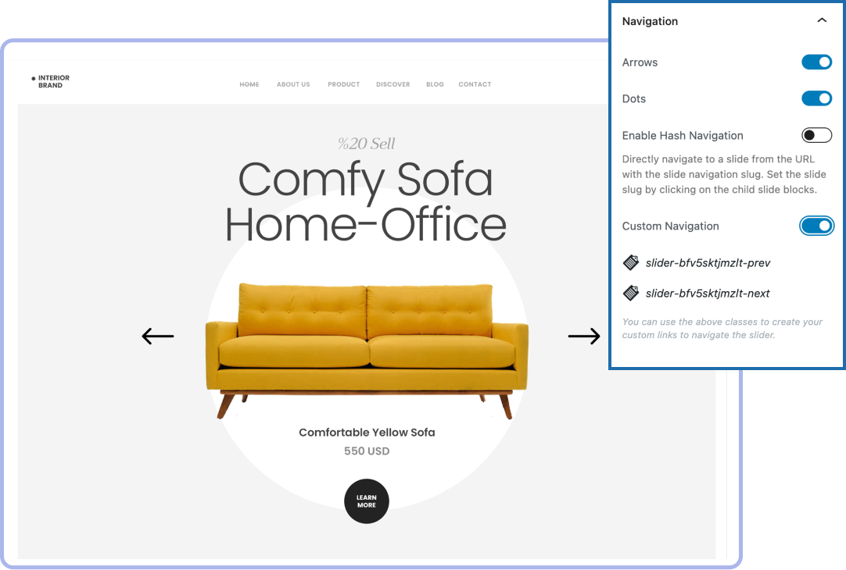Select the slider-bfv5sktjmzlt-next class text
This screenshot has width=846, height=570.
click(708, 294)
